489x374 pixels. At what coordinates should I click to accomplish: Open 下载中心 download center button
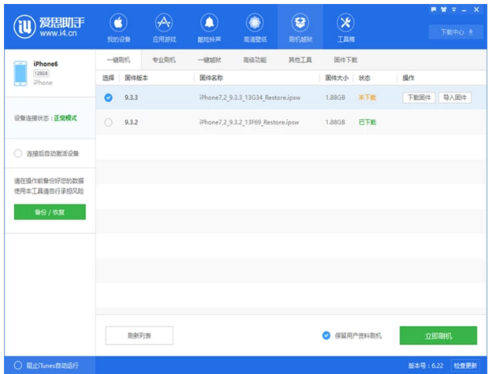(x=456, y=32)
